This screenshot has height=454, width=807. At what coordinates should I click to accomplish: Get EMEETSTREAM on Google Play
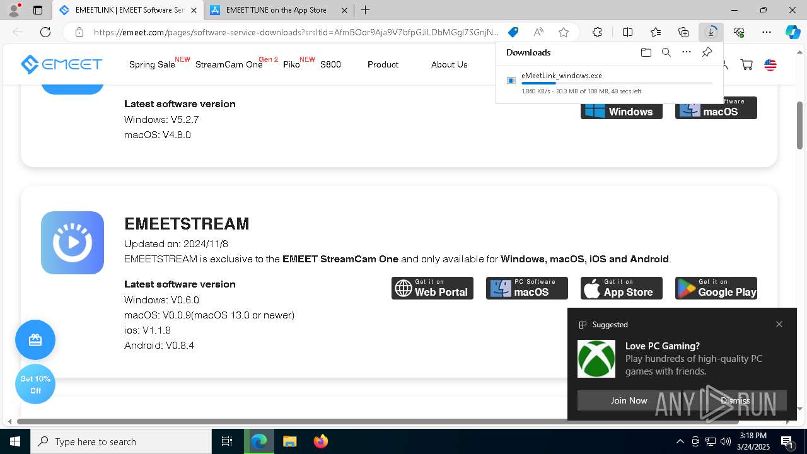pos(716,288)
